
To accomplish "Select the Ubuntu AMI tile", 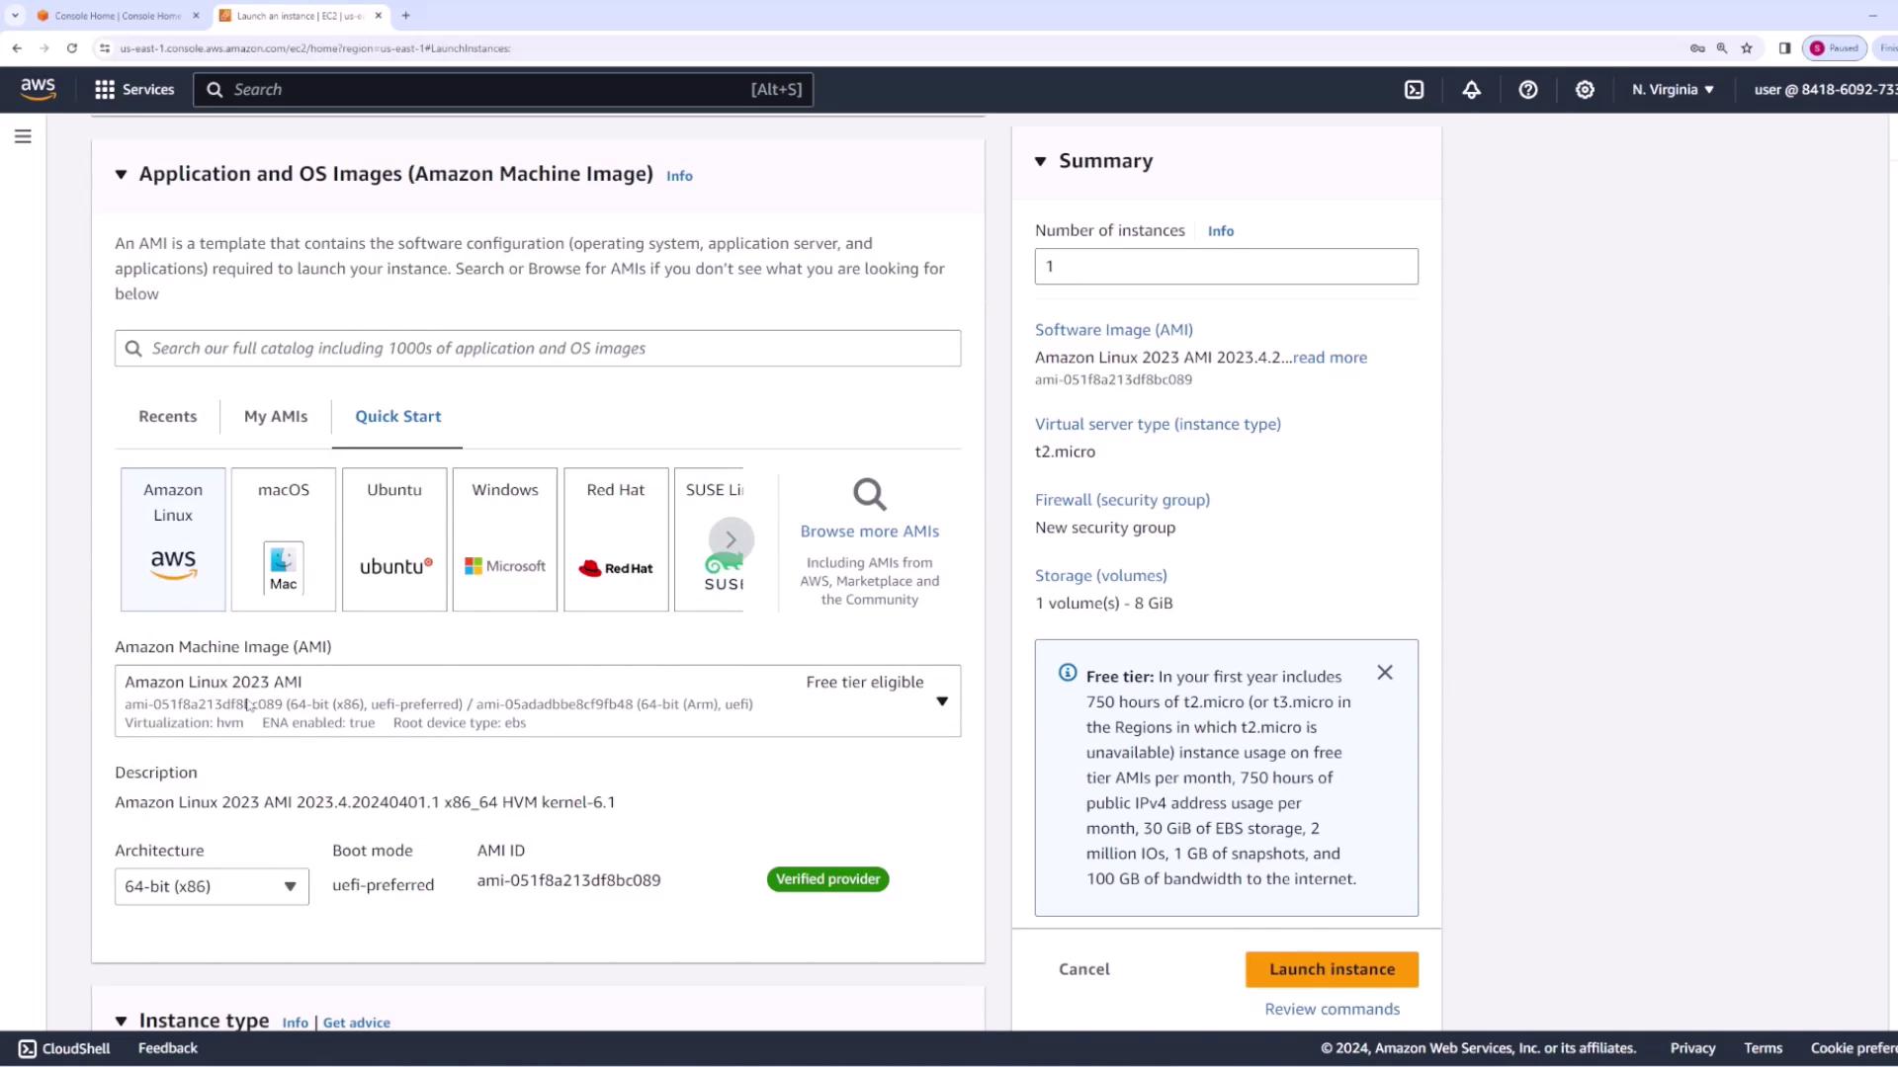I will (393, 539).
